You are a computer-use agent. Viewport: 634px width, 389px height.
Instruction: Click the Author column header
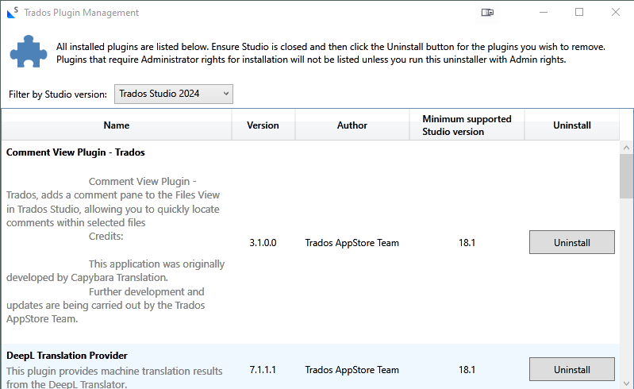352,125
